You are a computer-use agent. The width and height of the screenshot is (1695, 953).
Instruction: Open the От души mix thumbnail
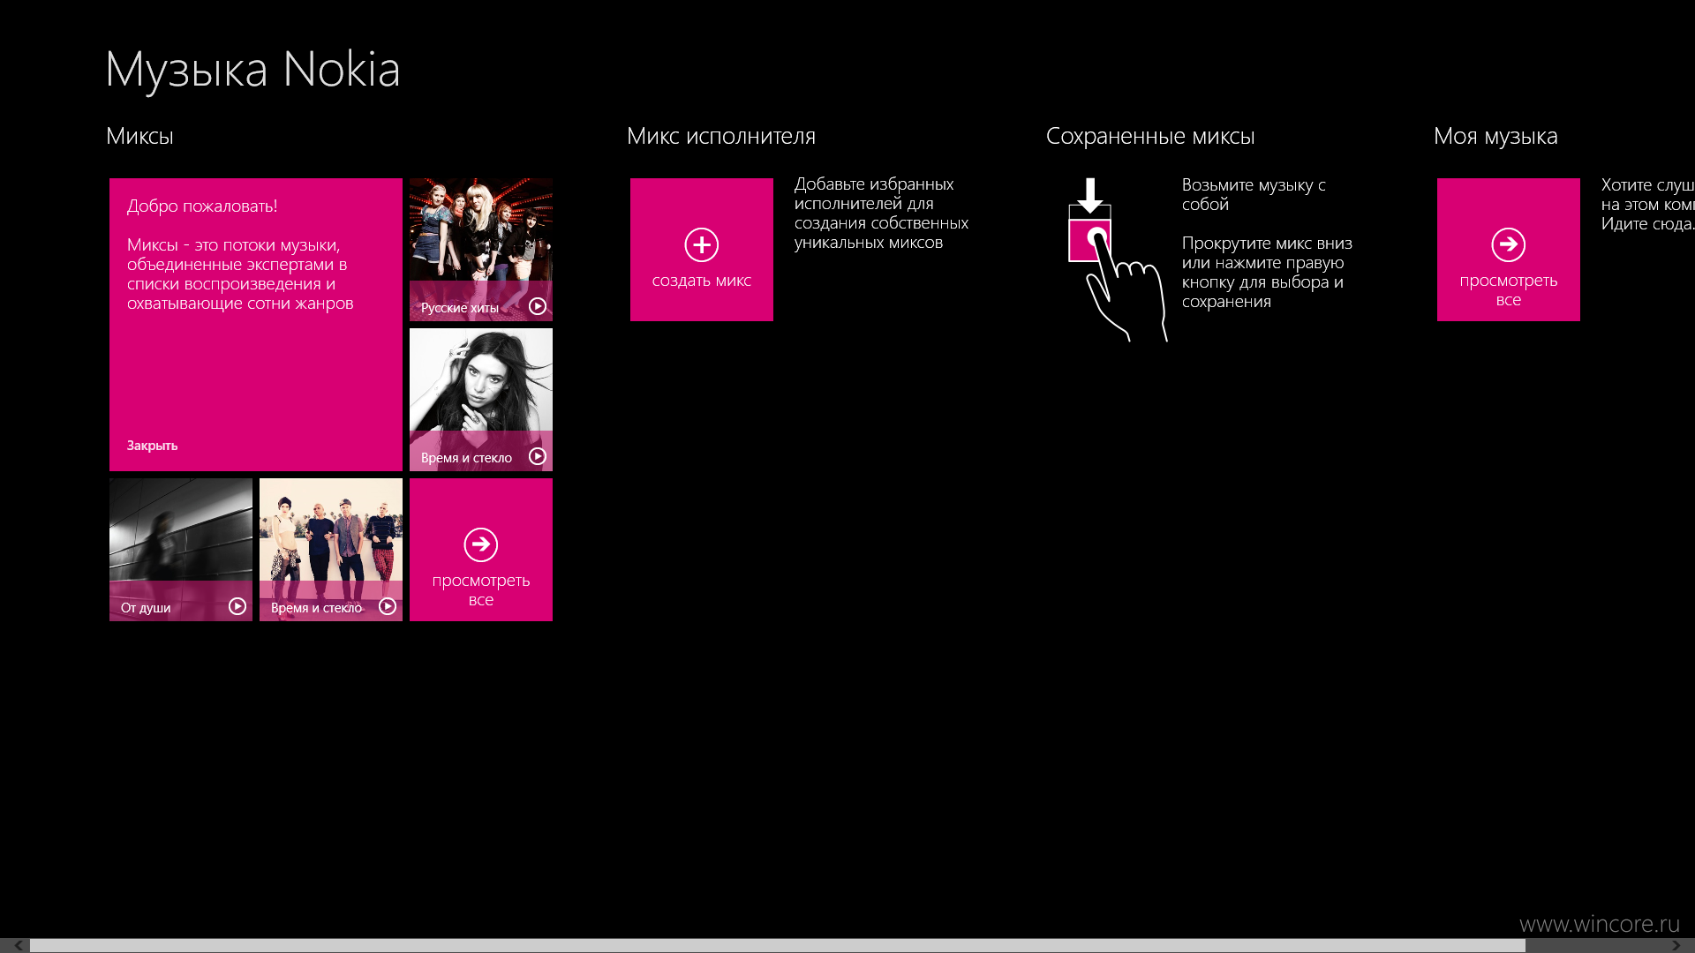tap(181, 550)
